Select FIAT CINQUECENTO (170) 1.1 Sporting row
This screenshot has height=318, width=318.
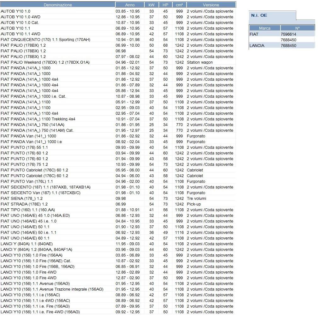click(118, 39)
